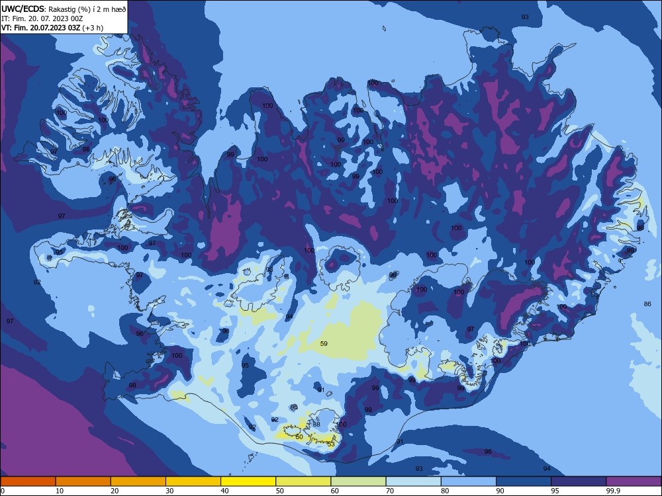Click the legend tick label '70'
The width and height of the screenshot is (662, 496).
(390, 491)
